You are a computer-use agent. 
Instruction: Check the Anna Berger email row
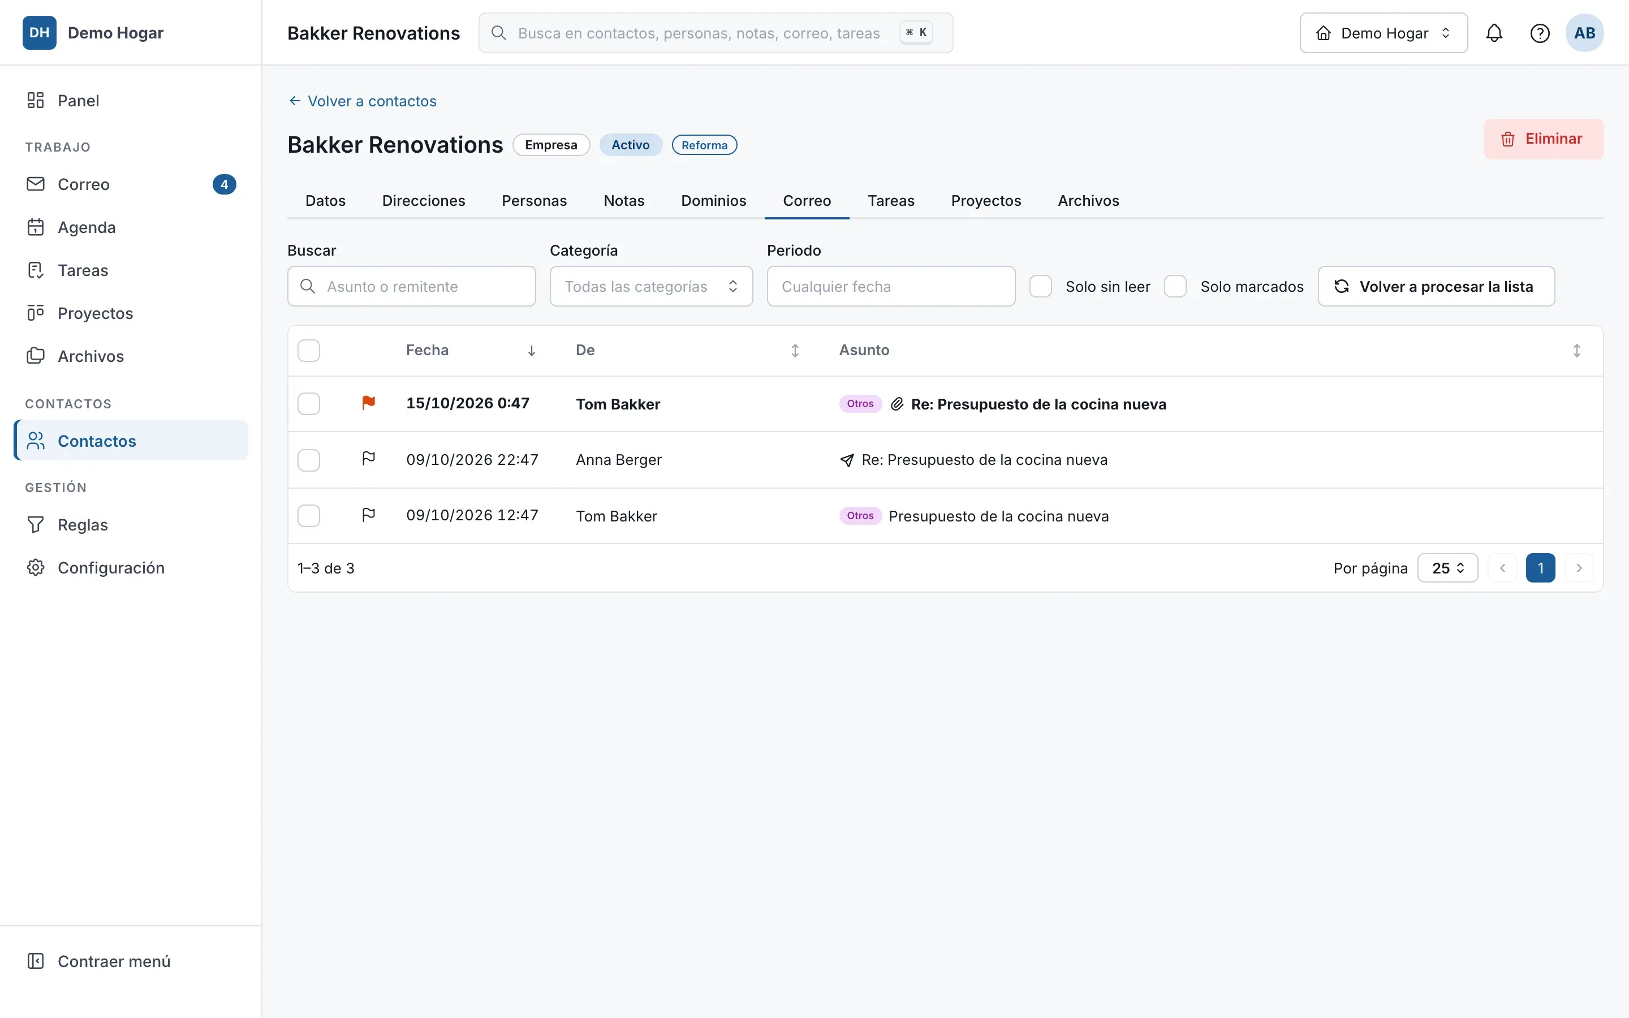coord(309,460)
